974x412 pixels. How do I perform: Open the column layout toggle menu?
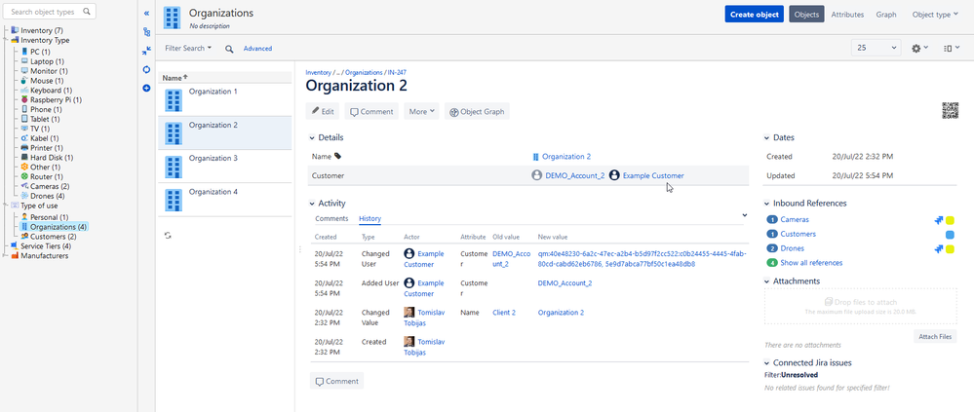tap(951, 48)
